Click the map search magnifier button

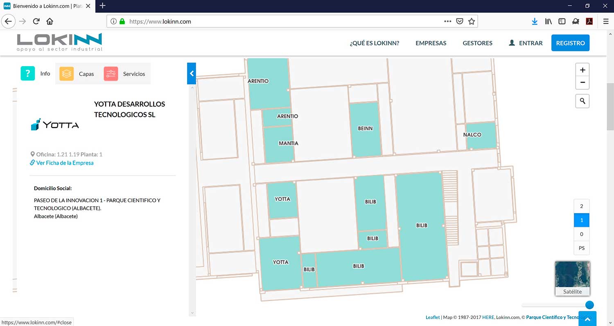click(582, 101)
